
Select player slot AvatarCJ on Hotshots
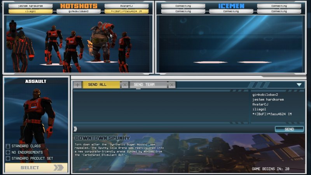tap(127, 6)
